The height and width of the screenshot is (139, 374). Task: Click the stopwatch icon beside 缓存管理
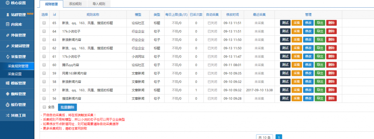point(7,105)
